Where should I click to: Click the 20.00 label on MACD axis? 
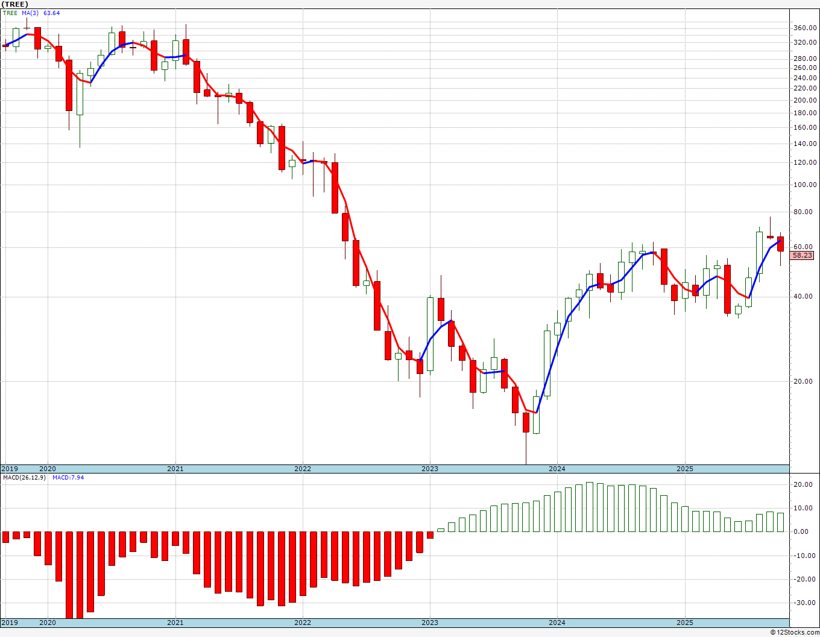click(x=803, y=484)
